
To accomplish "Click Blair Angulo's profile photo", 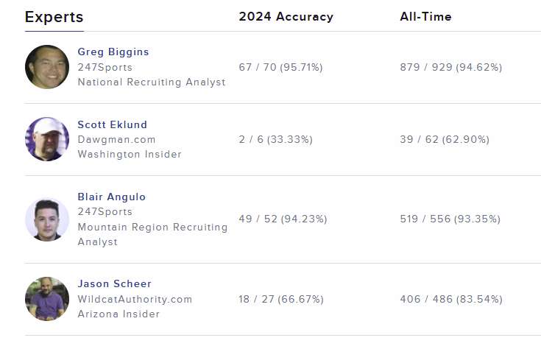I will [47, 219].
